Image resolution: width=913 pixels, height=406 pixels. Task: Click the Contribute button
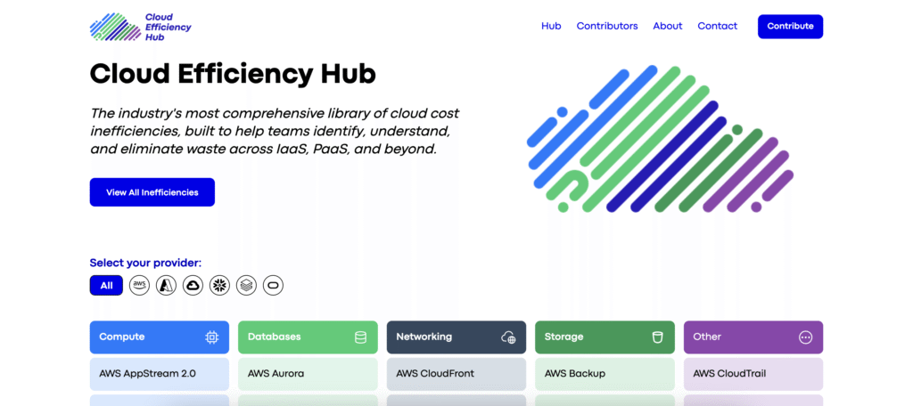click(x=790, y=26)
